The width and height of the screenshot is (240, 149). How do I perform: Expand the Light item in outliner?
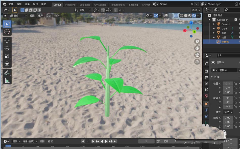point(214,28)
